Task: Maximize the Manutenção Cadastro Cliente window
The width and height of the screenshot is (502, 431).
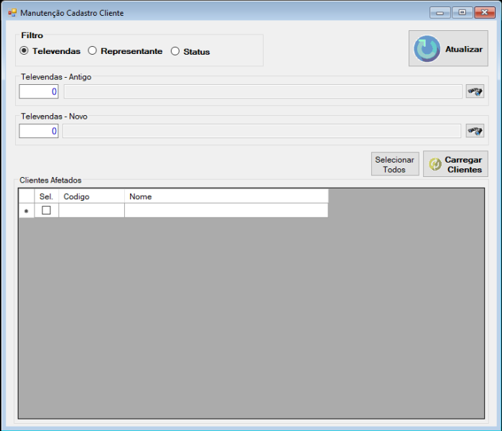Action: click(x=463, y=12)
